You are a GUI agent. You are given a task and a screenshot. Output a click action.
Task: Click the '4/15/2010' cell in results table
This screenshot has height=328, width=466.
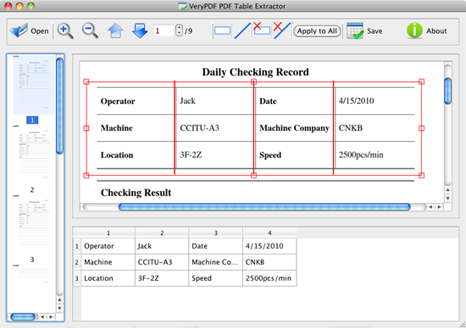pos(269,246)
